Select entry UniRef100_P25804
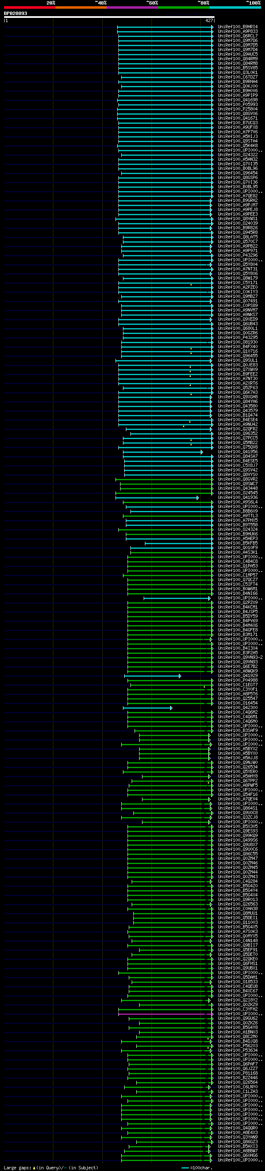Screen dimensions: 265x1171 [237, 109]
